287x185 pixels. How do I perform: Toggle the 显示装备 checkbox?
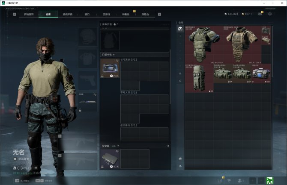pyautogui.click(x=15, y=159)
